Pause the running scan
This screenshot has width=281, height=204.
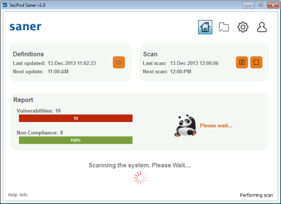coord(242,62)
